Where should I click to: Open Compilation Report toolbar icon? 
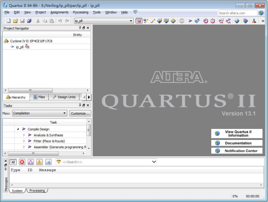coord(237,21)
